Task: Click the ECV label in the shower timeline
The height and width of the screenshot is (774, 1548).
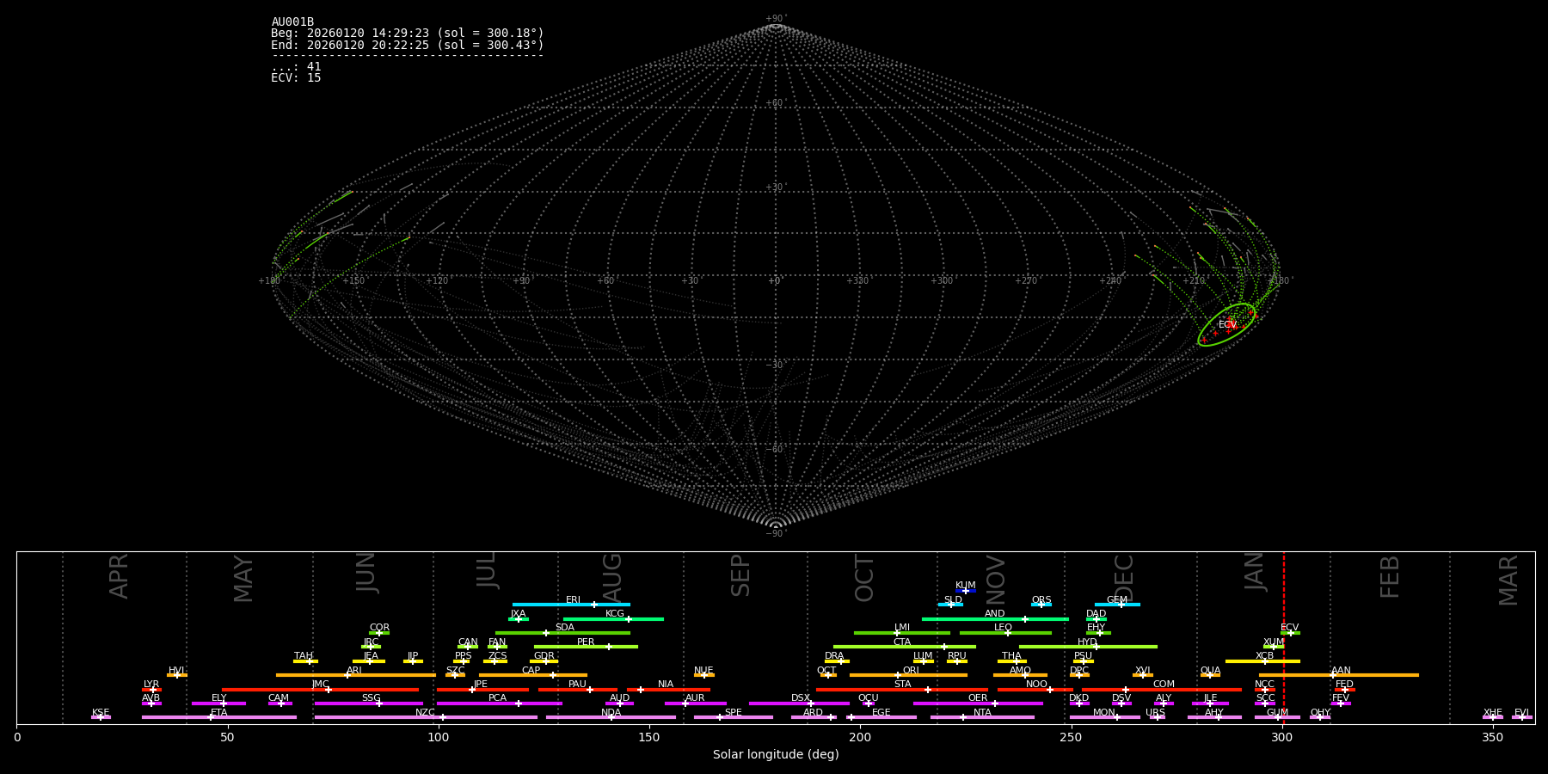Action: click(x=1289, y=627)
